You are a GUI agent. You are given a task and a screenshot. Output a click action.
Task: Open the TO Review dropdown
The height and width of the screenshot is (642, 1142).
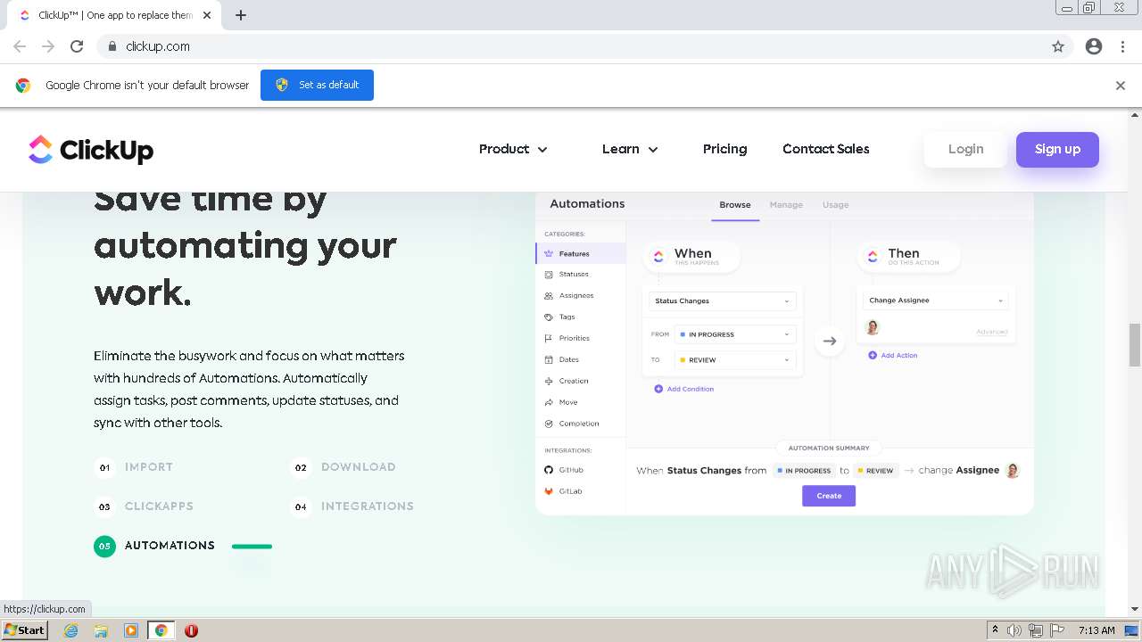tap(734, 360)
